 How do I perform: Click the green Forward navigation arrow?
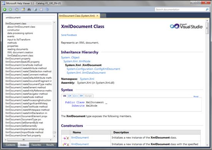coord(10,10)
